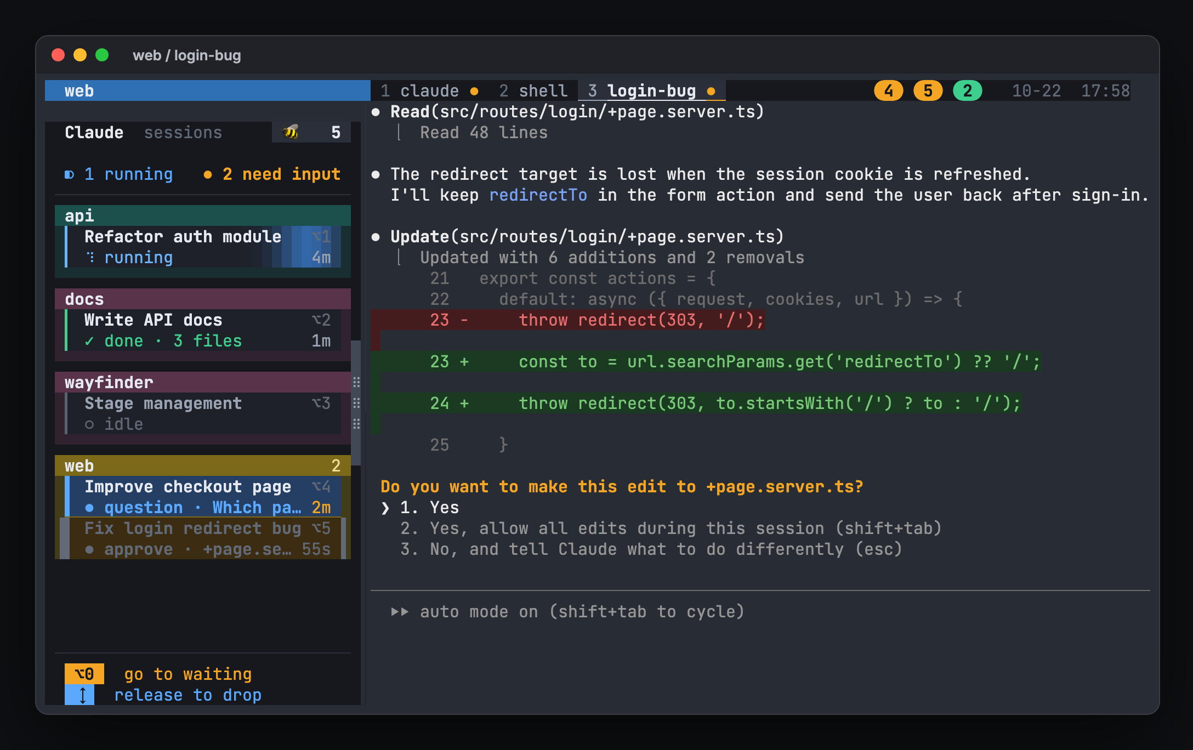Collapse the web project group with count 2
Screen dimensions: 1193x750
tap(203, 465)
